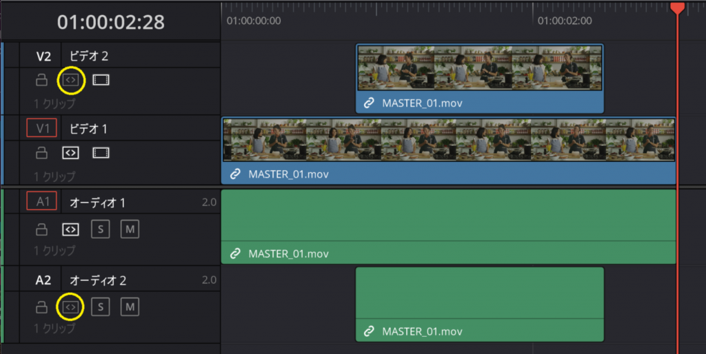The height and width of the screenshot is (354, 706).
Task: Lock the V1 video track
Action: pos(41,153)
